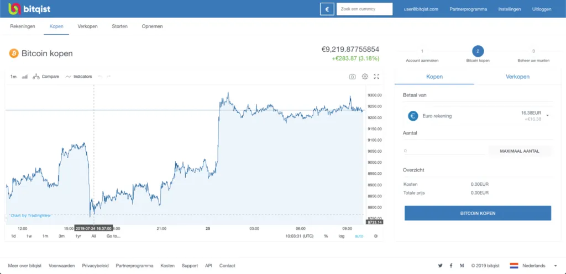Click the 8733.14 price label on axis
Viewport: 566px width, 274px height.
pos(375,223)
